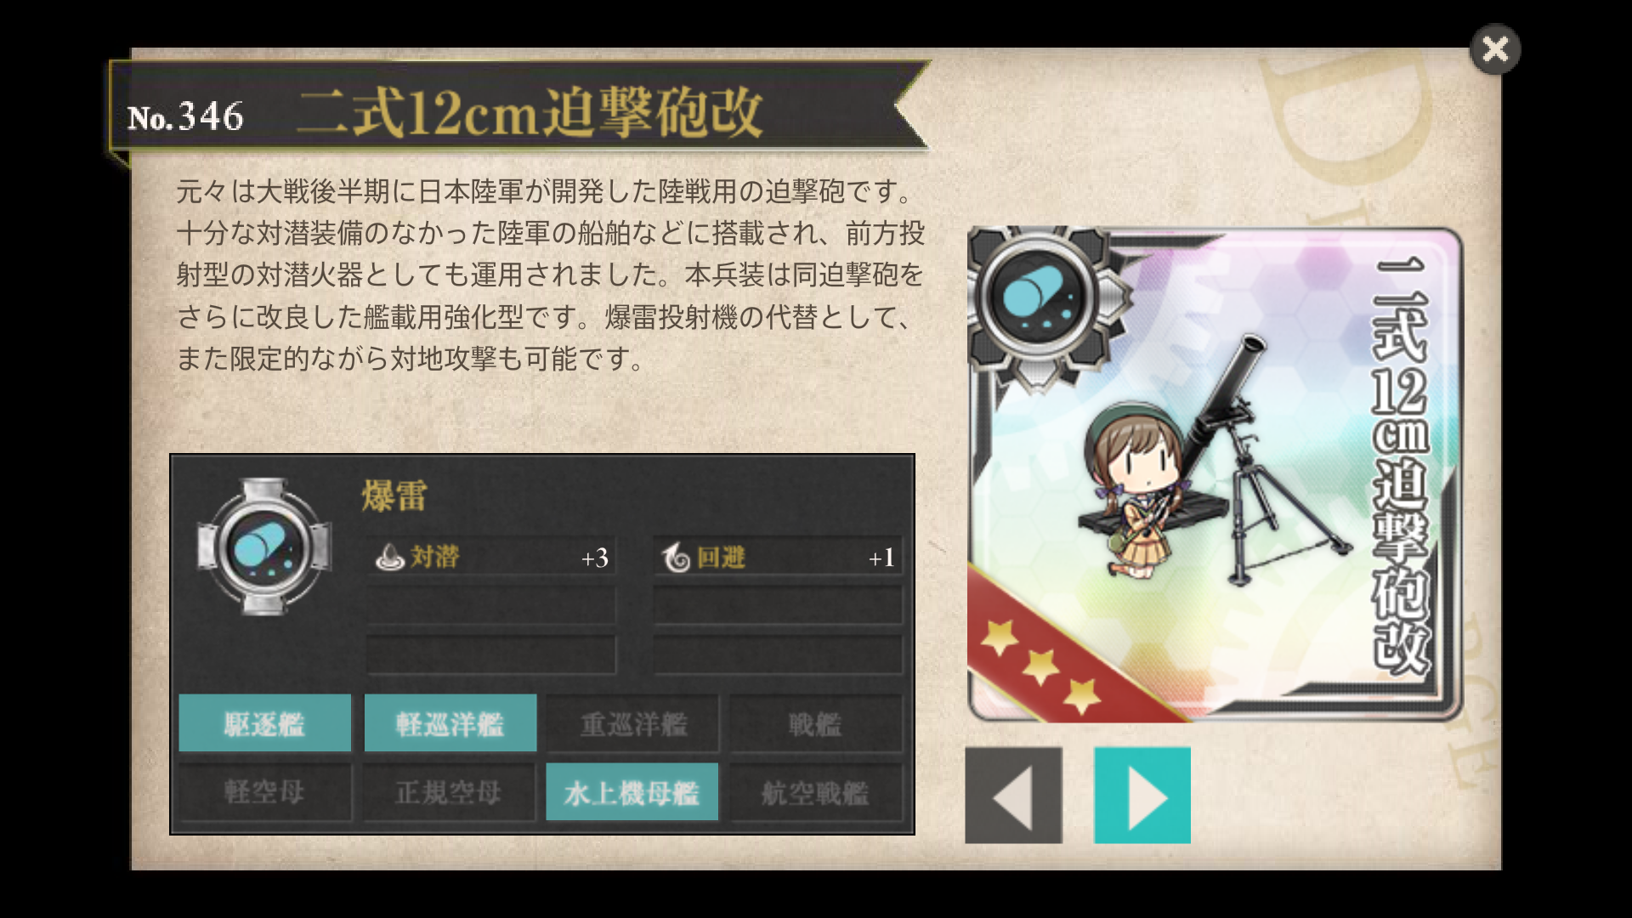Go to the previous equipment entry
This screenshot has height=918, width=1632.
tap(1013, 796)
